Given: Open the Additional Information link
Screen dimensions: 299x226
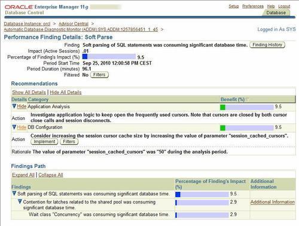Looking at the screenshot, I should [x=273, y=202].
